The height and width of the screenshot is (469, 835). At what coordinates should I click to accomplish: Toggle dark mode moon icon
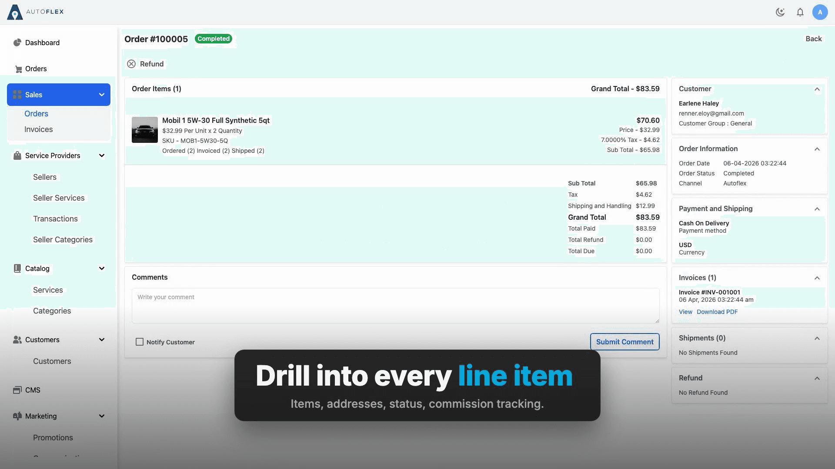click(780, 12)
